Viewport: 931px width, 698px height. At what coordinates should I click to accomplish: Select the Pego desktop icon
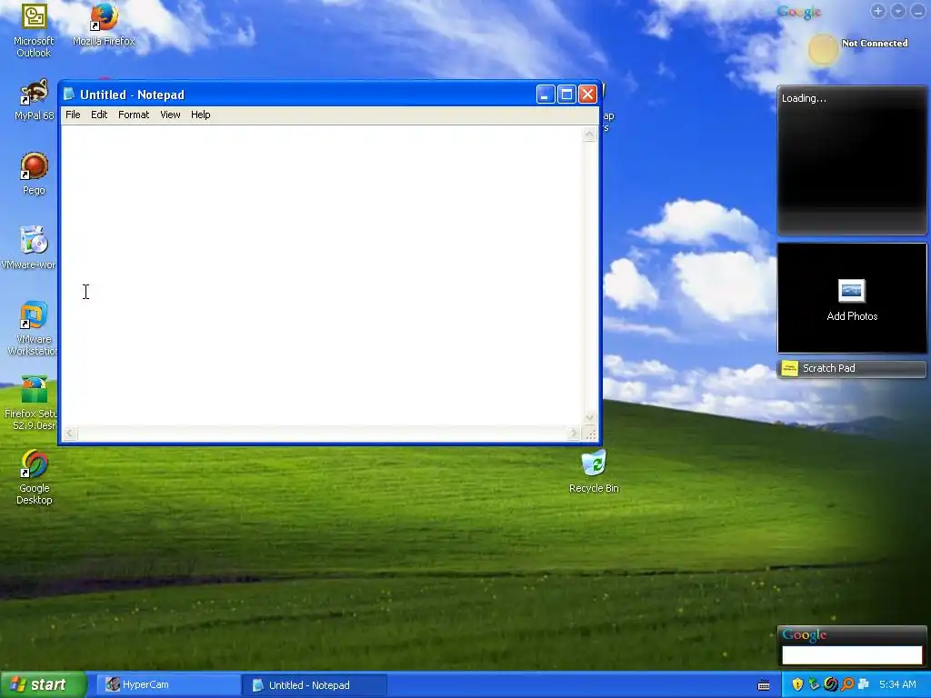click(34, 174)
